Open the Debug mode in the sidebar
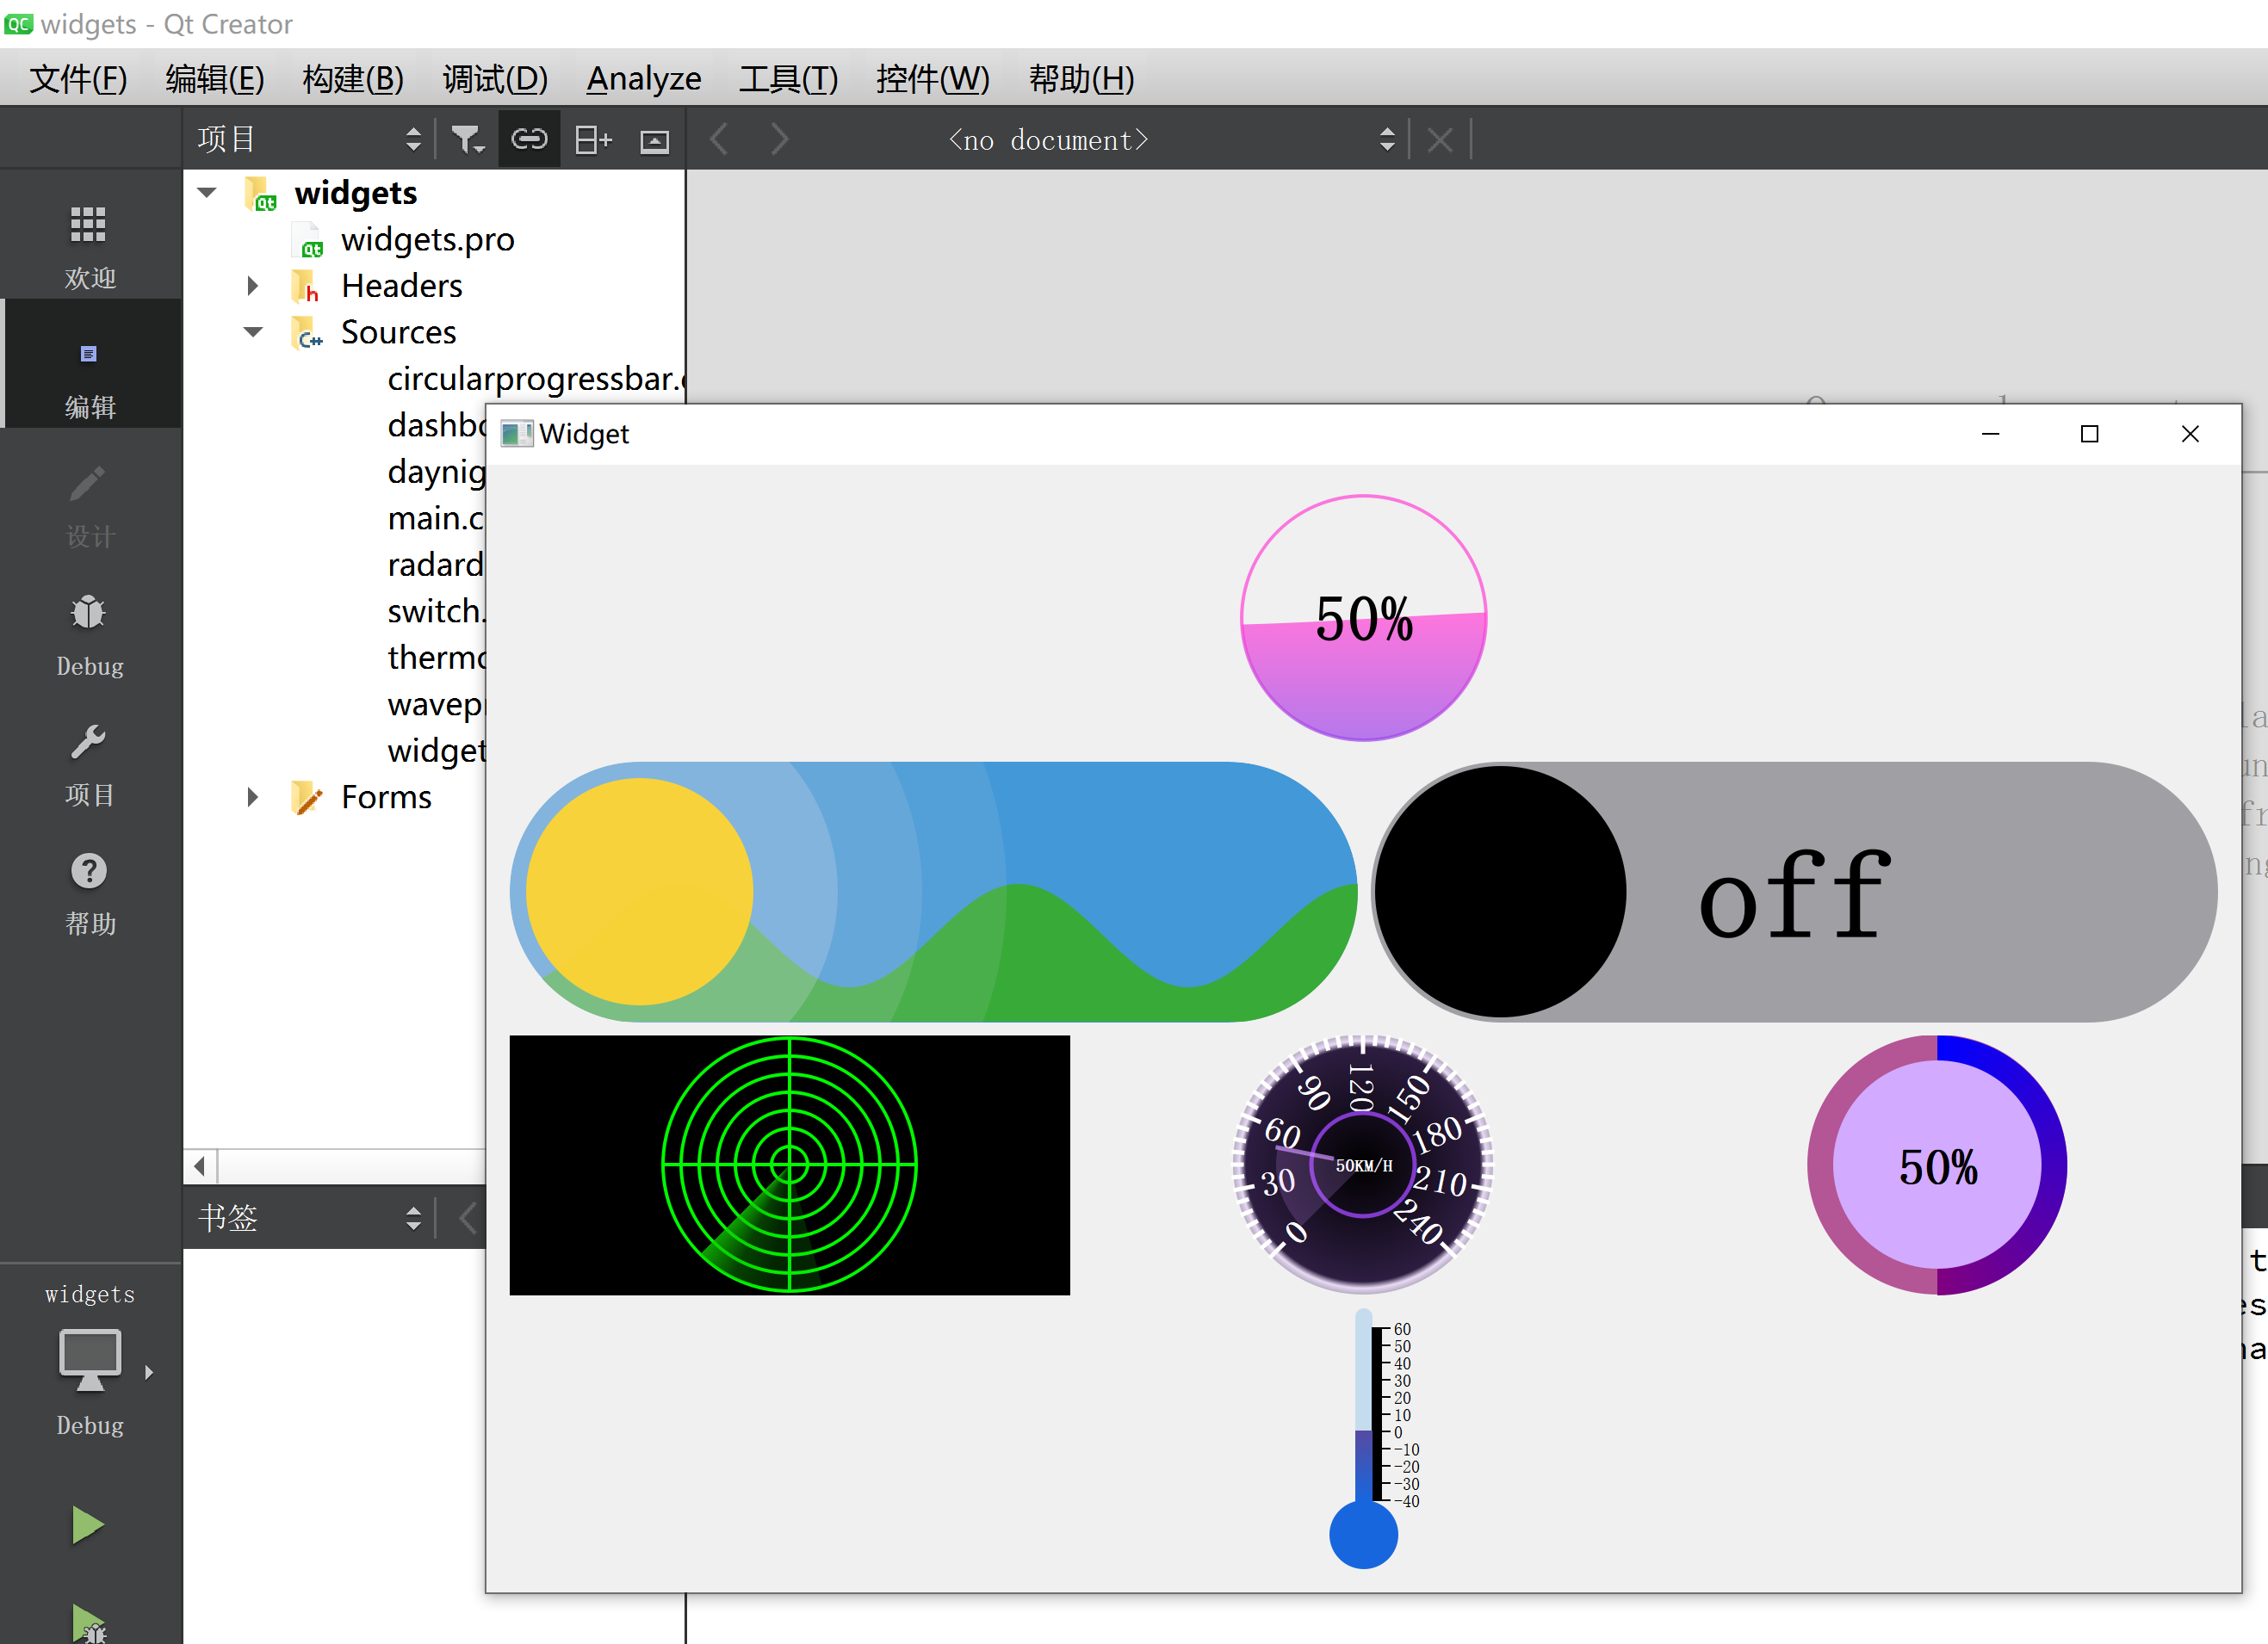2268x1644 pixels. pyautogui.click(x=90, y=635)
